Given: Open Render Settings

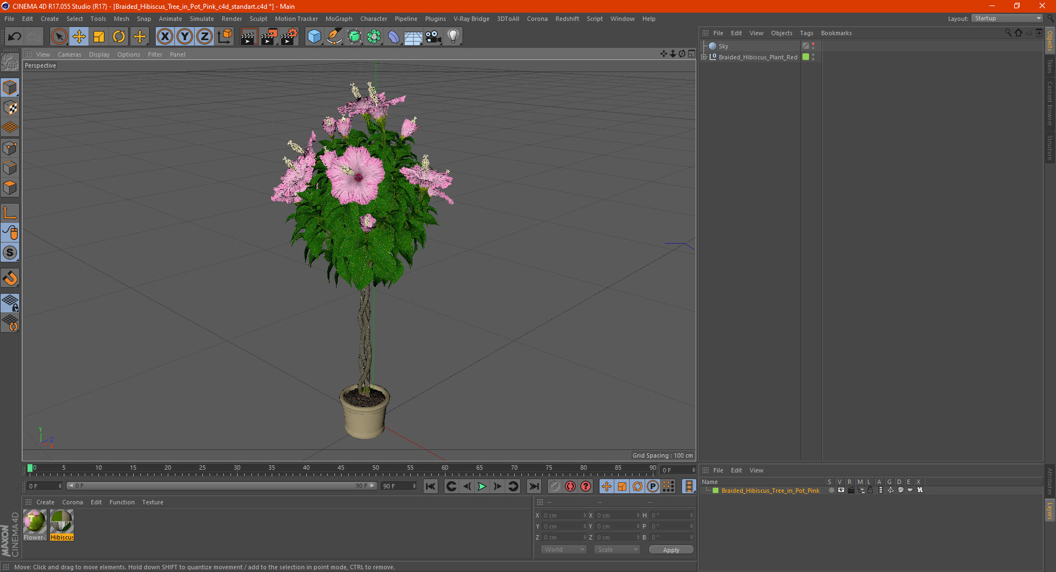Looking at the screenshot, I should point(289,37).
